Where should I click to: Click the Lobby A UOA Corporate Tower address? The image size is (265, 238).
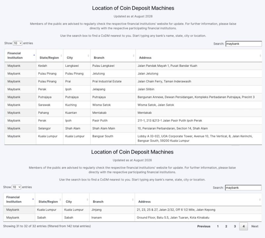coord(199,139)
